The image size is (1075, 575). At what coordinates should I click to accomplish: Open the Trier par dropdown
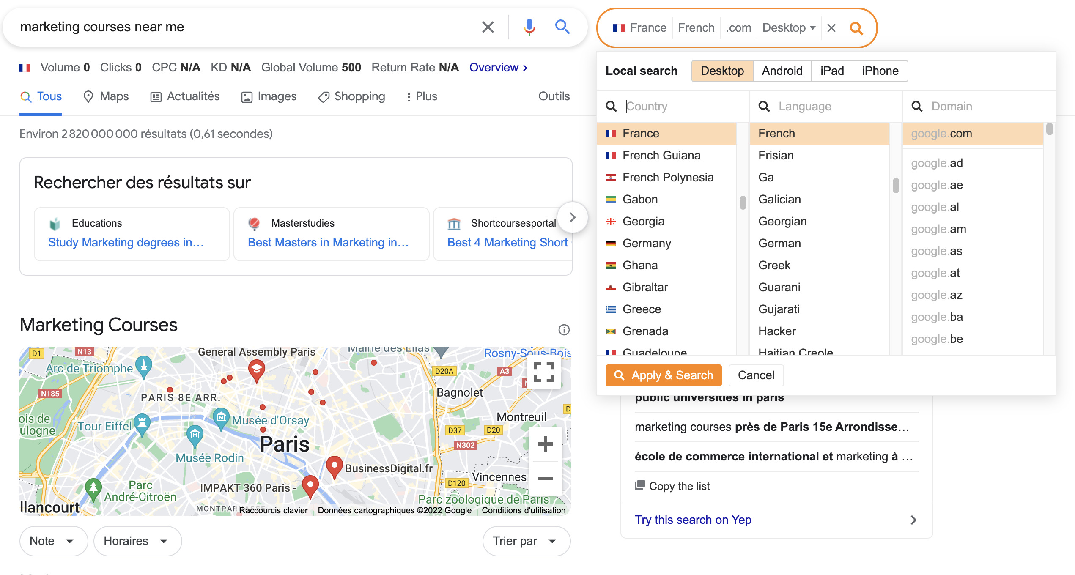pyautogui.click(x=526, y=541)
